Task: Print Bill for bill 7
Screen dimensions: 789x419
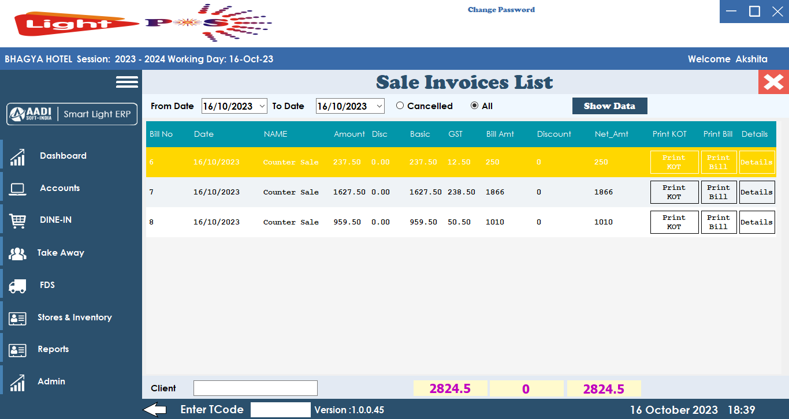Action: coord(719,192)
